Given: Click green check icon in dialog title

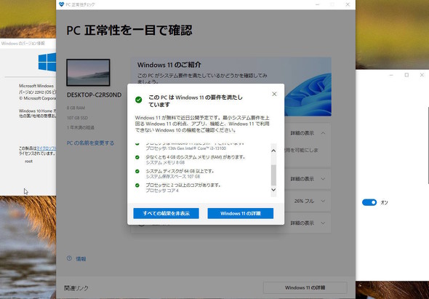Looking at the screenshot, I should [138, 100].
